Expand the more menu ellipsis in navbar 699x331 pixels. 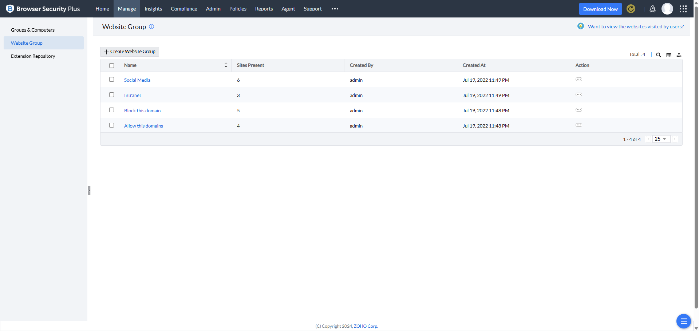pos(335,9)
